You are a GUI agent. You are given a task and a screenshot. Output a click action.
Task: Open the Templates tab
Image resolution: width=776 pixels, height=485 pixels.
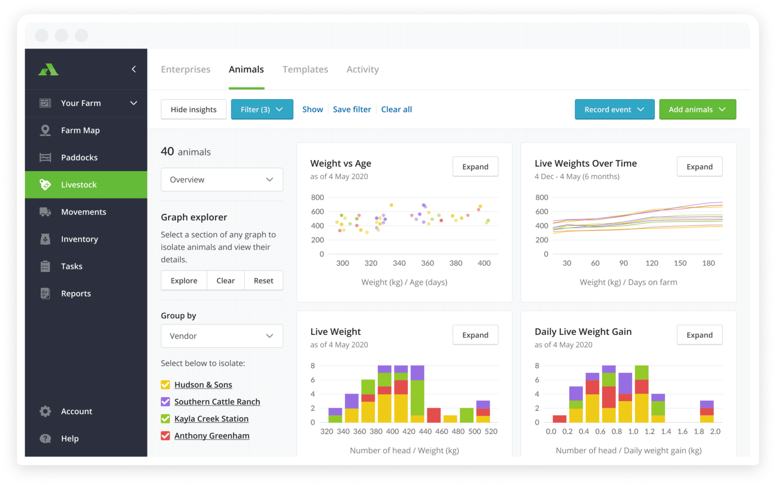305,70
